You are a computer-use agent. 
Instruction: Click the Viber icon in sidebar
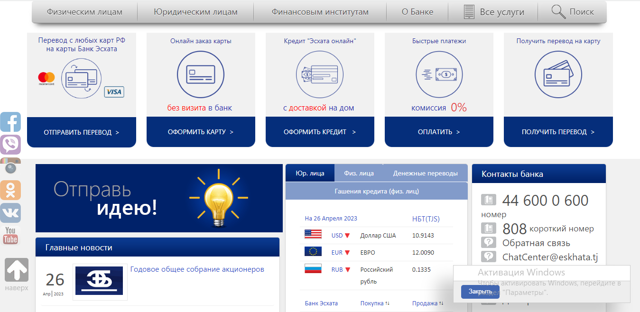[10, 145]
